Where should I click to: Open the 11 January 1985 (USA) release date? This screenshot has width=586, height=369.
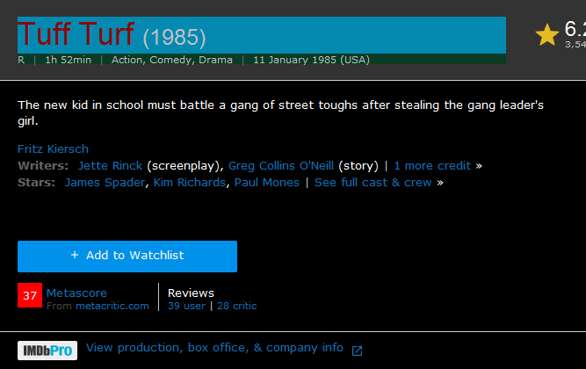pos(312,60)
